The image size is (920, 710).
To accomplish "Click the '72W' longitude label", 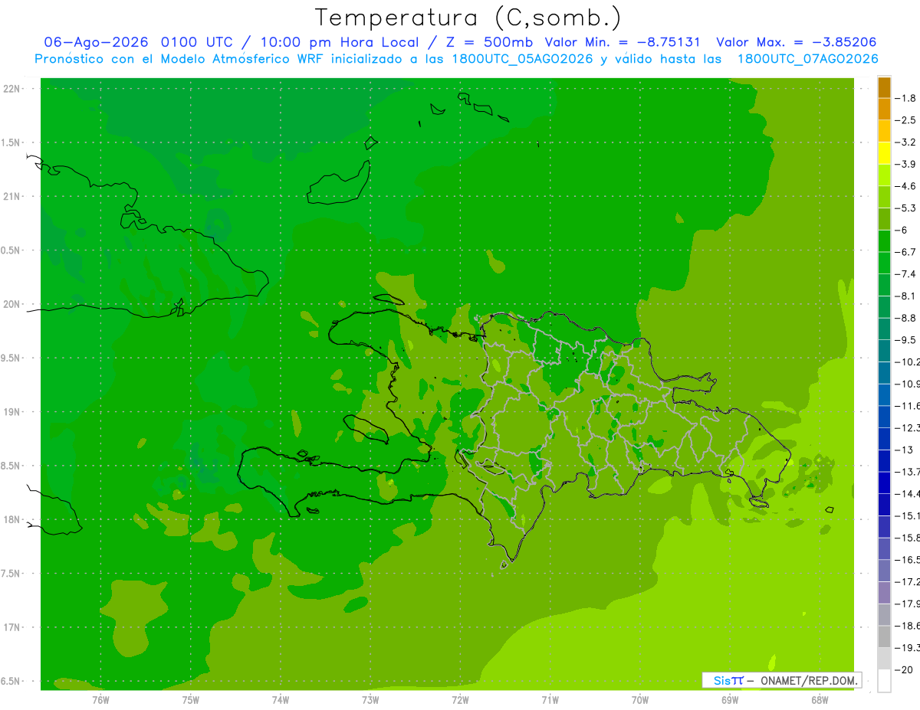I will click(x=460, y=700).
